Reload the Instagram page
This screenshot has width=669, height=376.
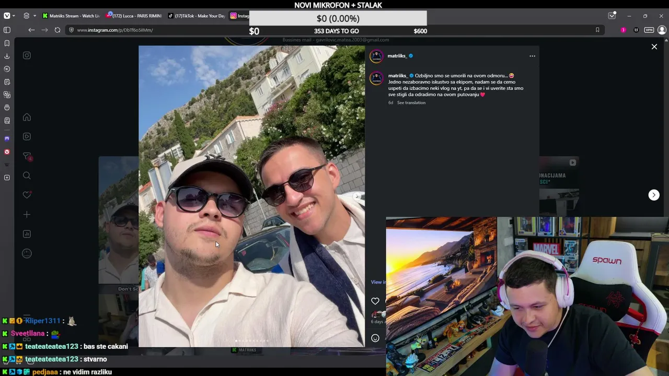pyautogui.click(x=57, y=30)
